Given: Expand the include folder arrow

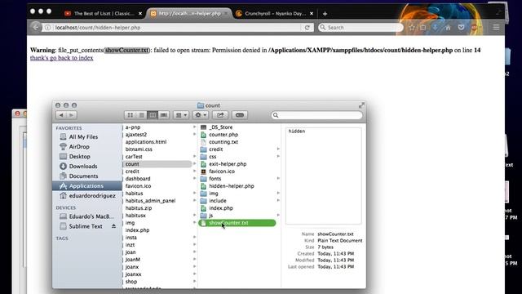Looking at the screenshot, I should (278, 200).
